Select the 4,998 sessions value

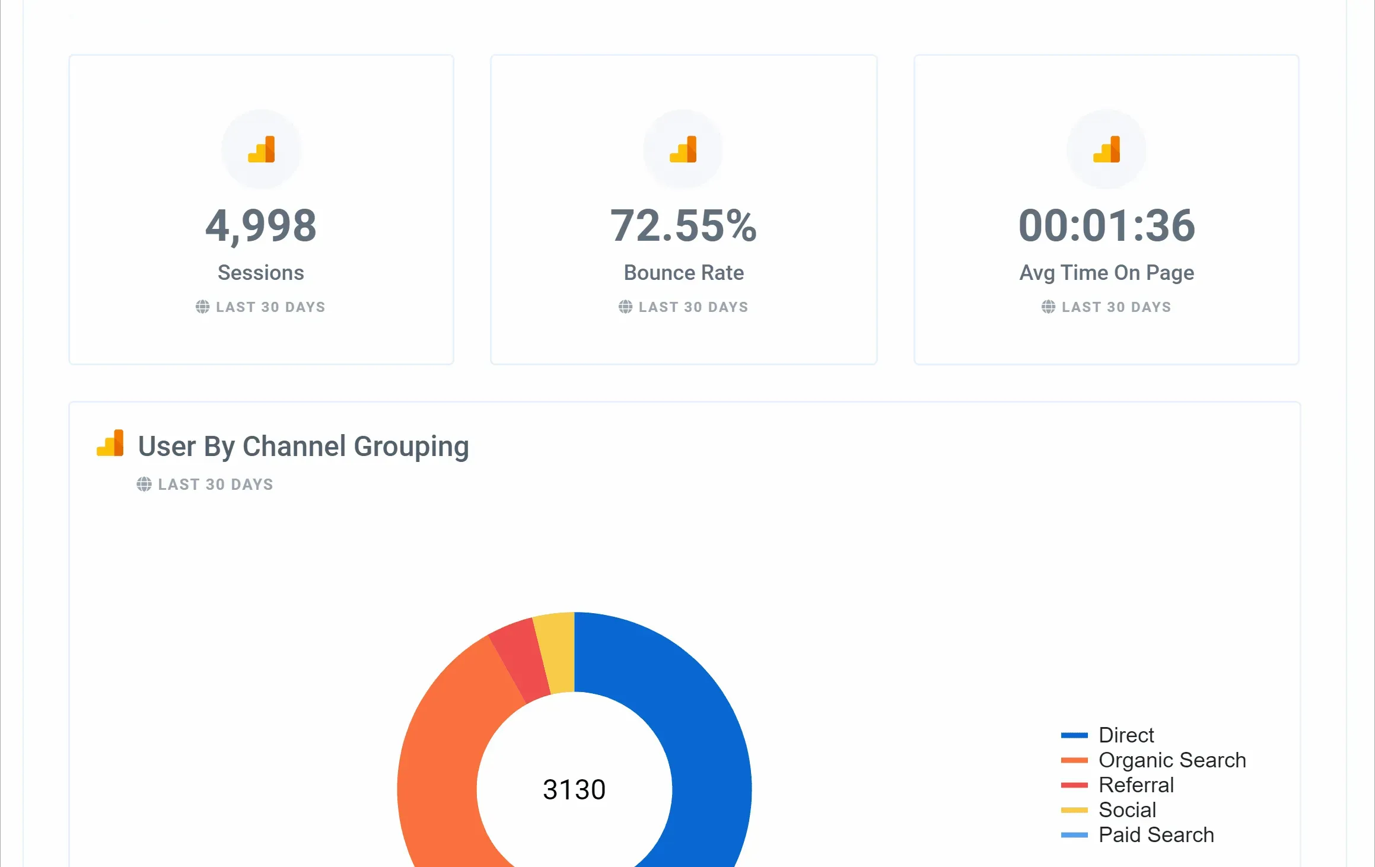coord(261,226)
